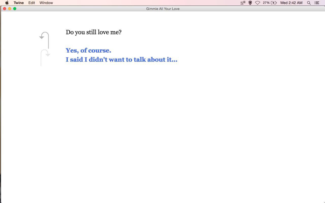Viewport: 325px width, 203px height.
Task: Open the Edit menu
Action: (x=31, y=3)
